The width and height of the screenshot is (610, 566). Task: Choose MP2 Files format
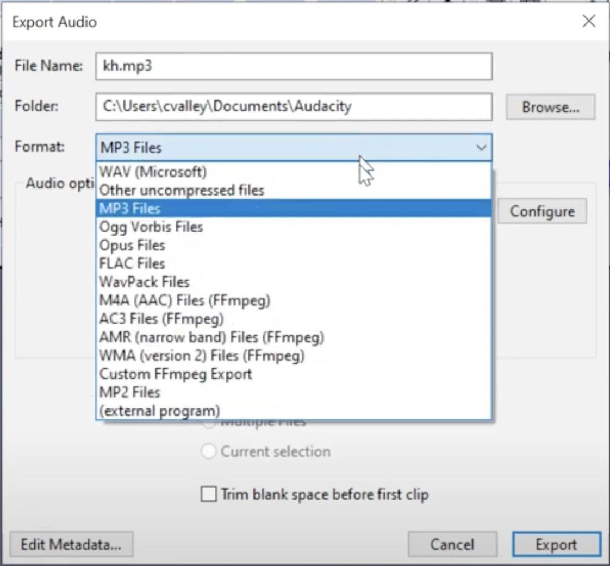pyautogui.click(x=130, y=392)
